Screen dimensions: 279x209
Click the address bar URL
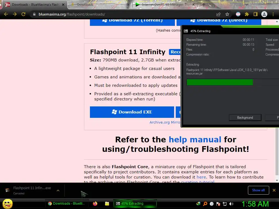click(72, 14)
